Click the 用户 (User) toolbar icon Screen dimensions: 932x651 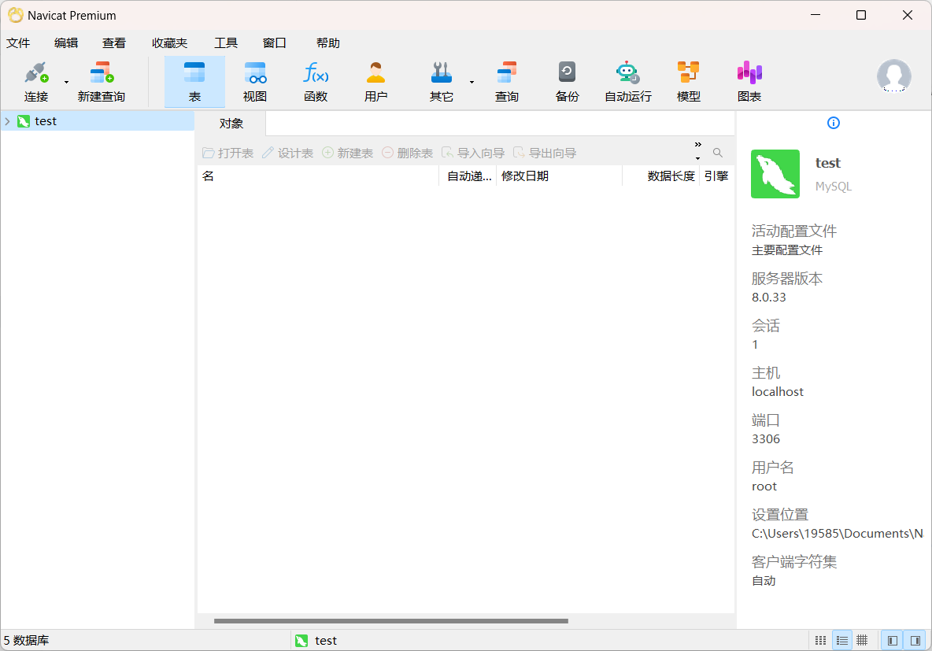click(376, 82)
